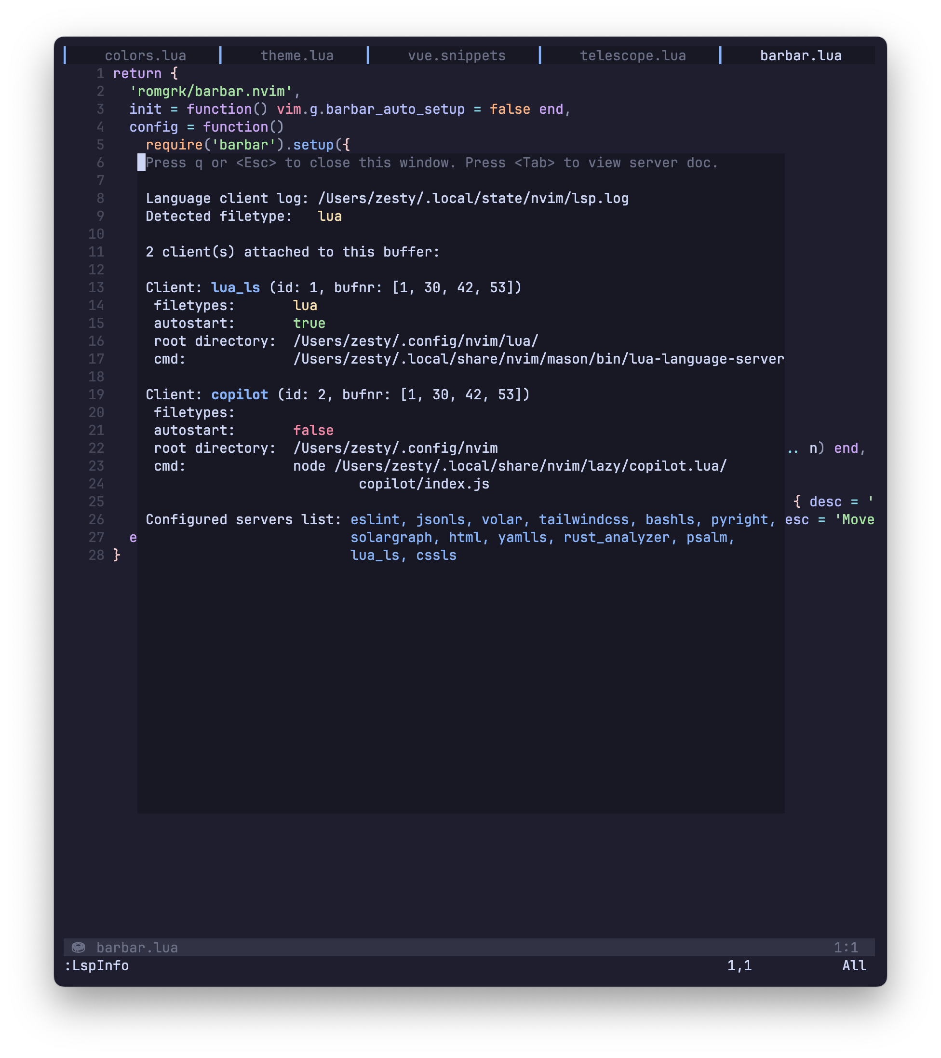Open the theme.lua buffer tab
The width and height of the screenshot is (941, 1058).
[x=297, y=55]
